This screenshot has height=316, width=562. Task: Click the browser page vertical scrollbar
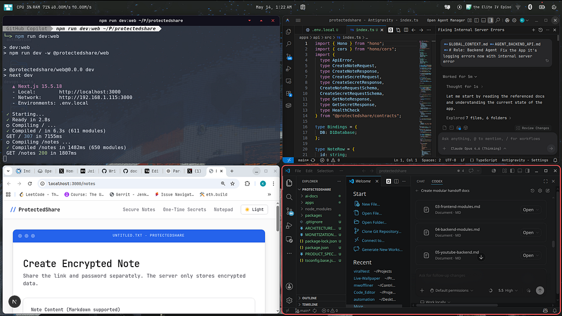[x=277, y=218]
